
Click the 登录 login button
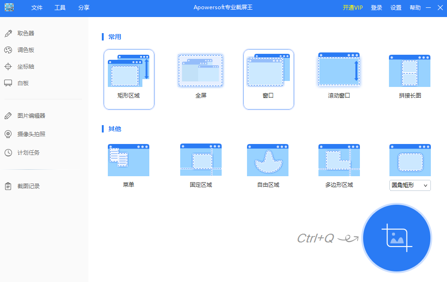376,7
